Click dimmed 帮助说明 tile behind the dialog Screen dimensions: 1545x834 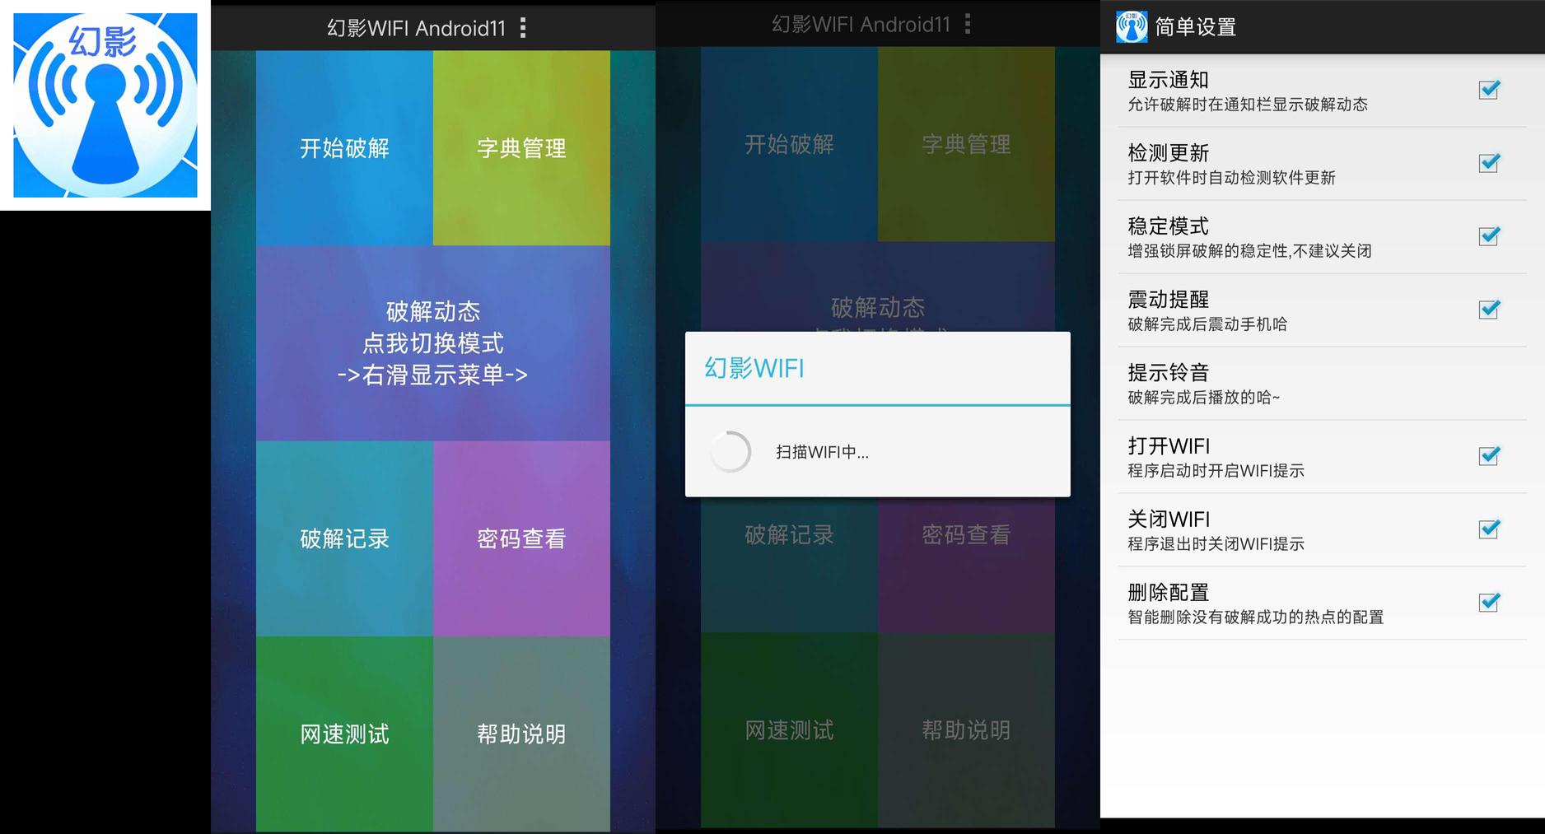tap(966, 730)
